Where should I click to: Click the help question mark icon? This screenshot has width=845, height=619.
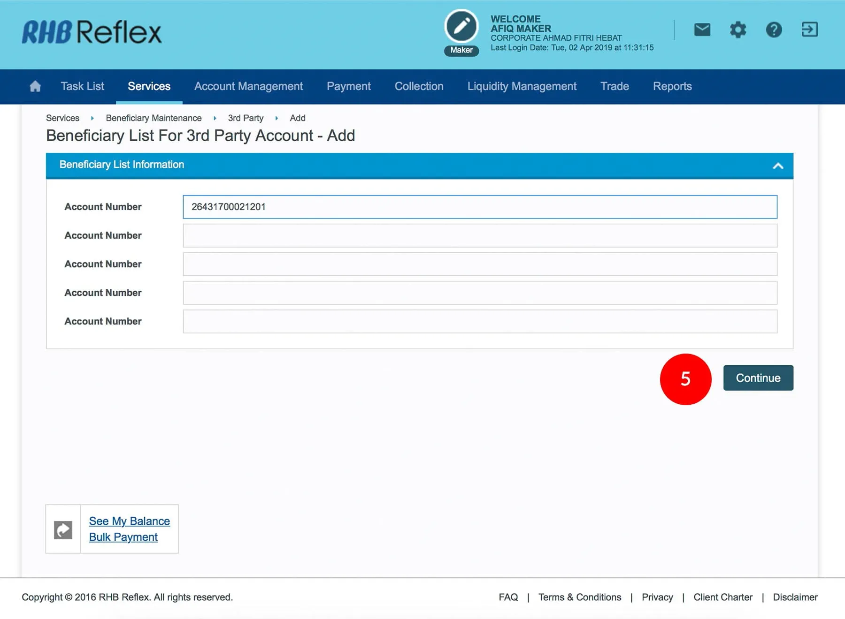774,30
